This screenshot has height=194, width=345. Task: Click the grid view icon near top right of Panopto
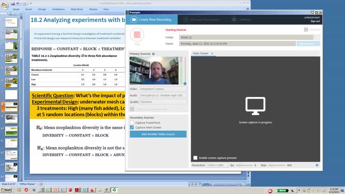pyautogui.click(x=306, y=29)
